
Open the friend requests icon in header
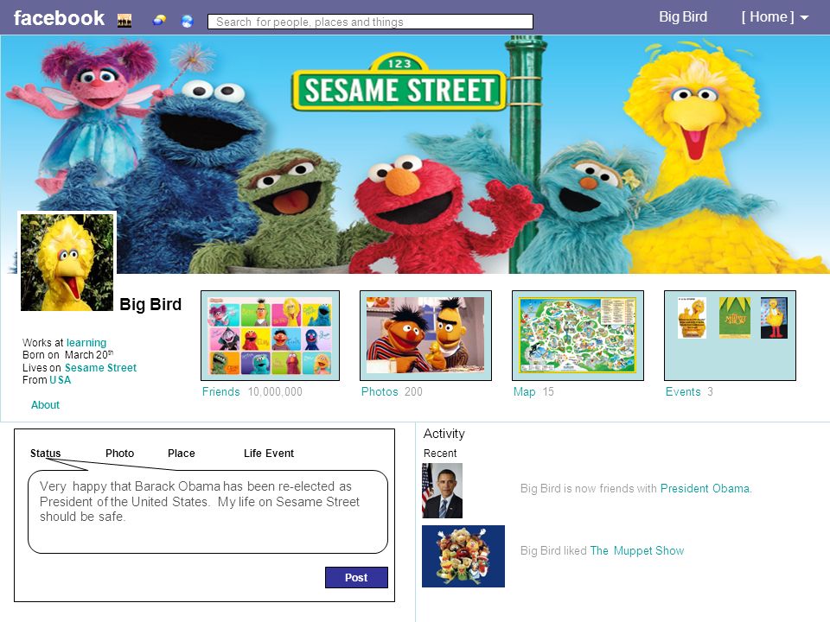124,21
